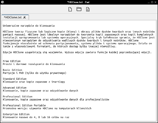Image resolution: width=158 pixels, height=123 pixels.
Task: Click 'Klonowanie oraz kopie zapasowe z SmartCopy'
Action: tap(34, 82)
